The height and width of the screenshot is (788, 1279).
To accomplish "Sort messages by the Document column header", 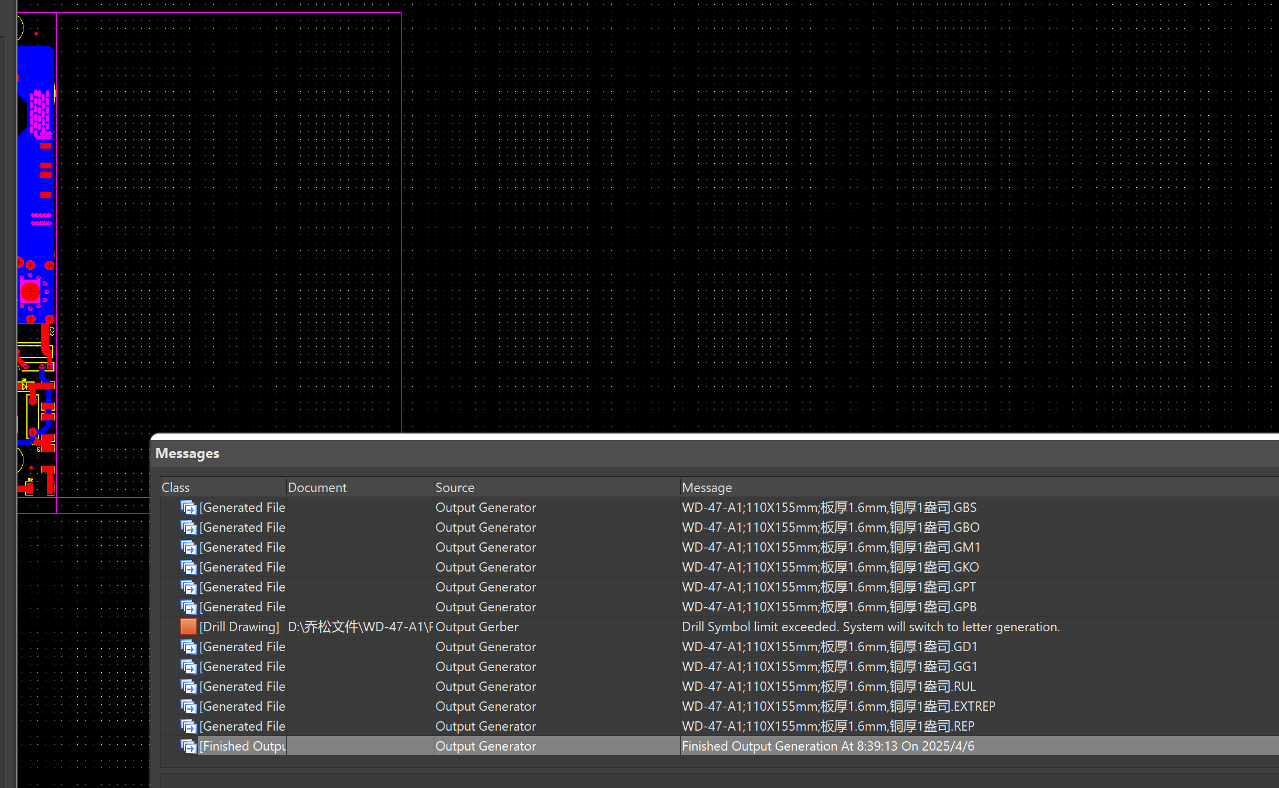I will [x=359, y=487].
